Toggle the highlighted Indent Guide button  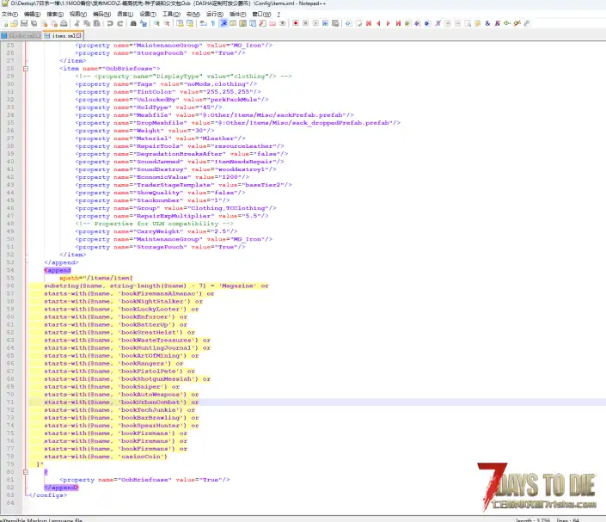223,23
